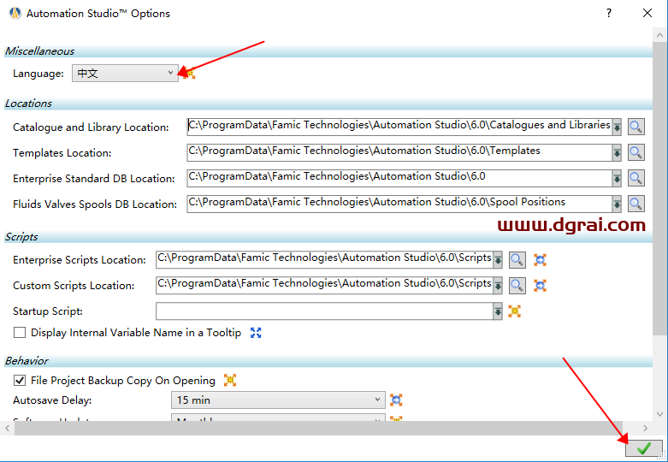Uncheck File Project Backup Copy On Opening
The width and height of the screenshot is (668, 462).
(x=20, y=380)
